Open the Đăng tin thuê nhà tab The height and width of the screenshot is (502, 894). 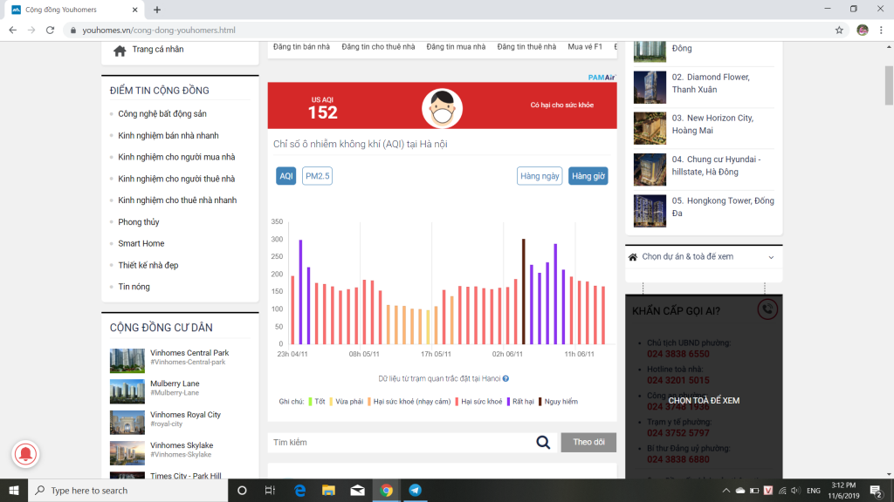526,47
